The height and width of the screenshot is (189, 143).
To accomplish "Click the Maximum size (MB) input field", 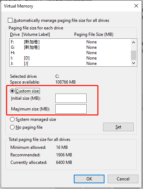I will (71, 109).
